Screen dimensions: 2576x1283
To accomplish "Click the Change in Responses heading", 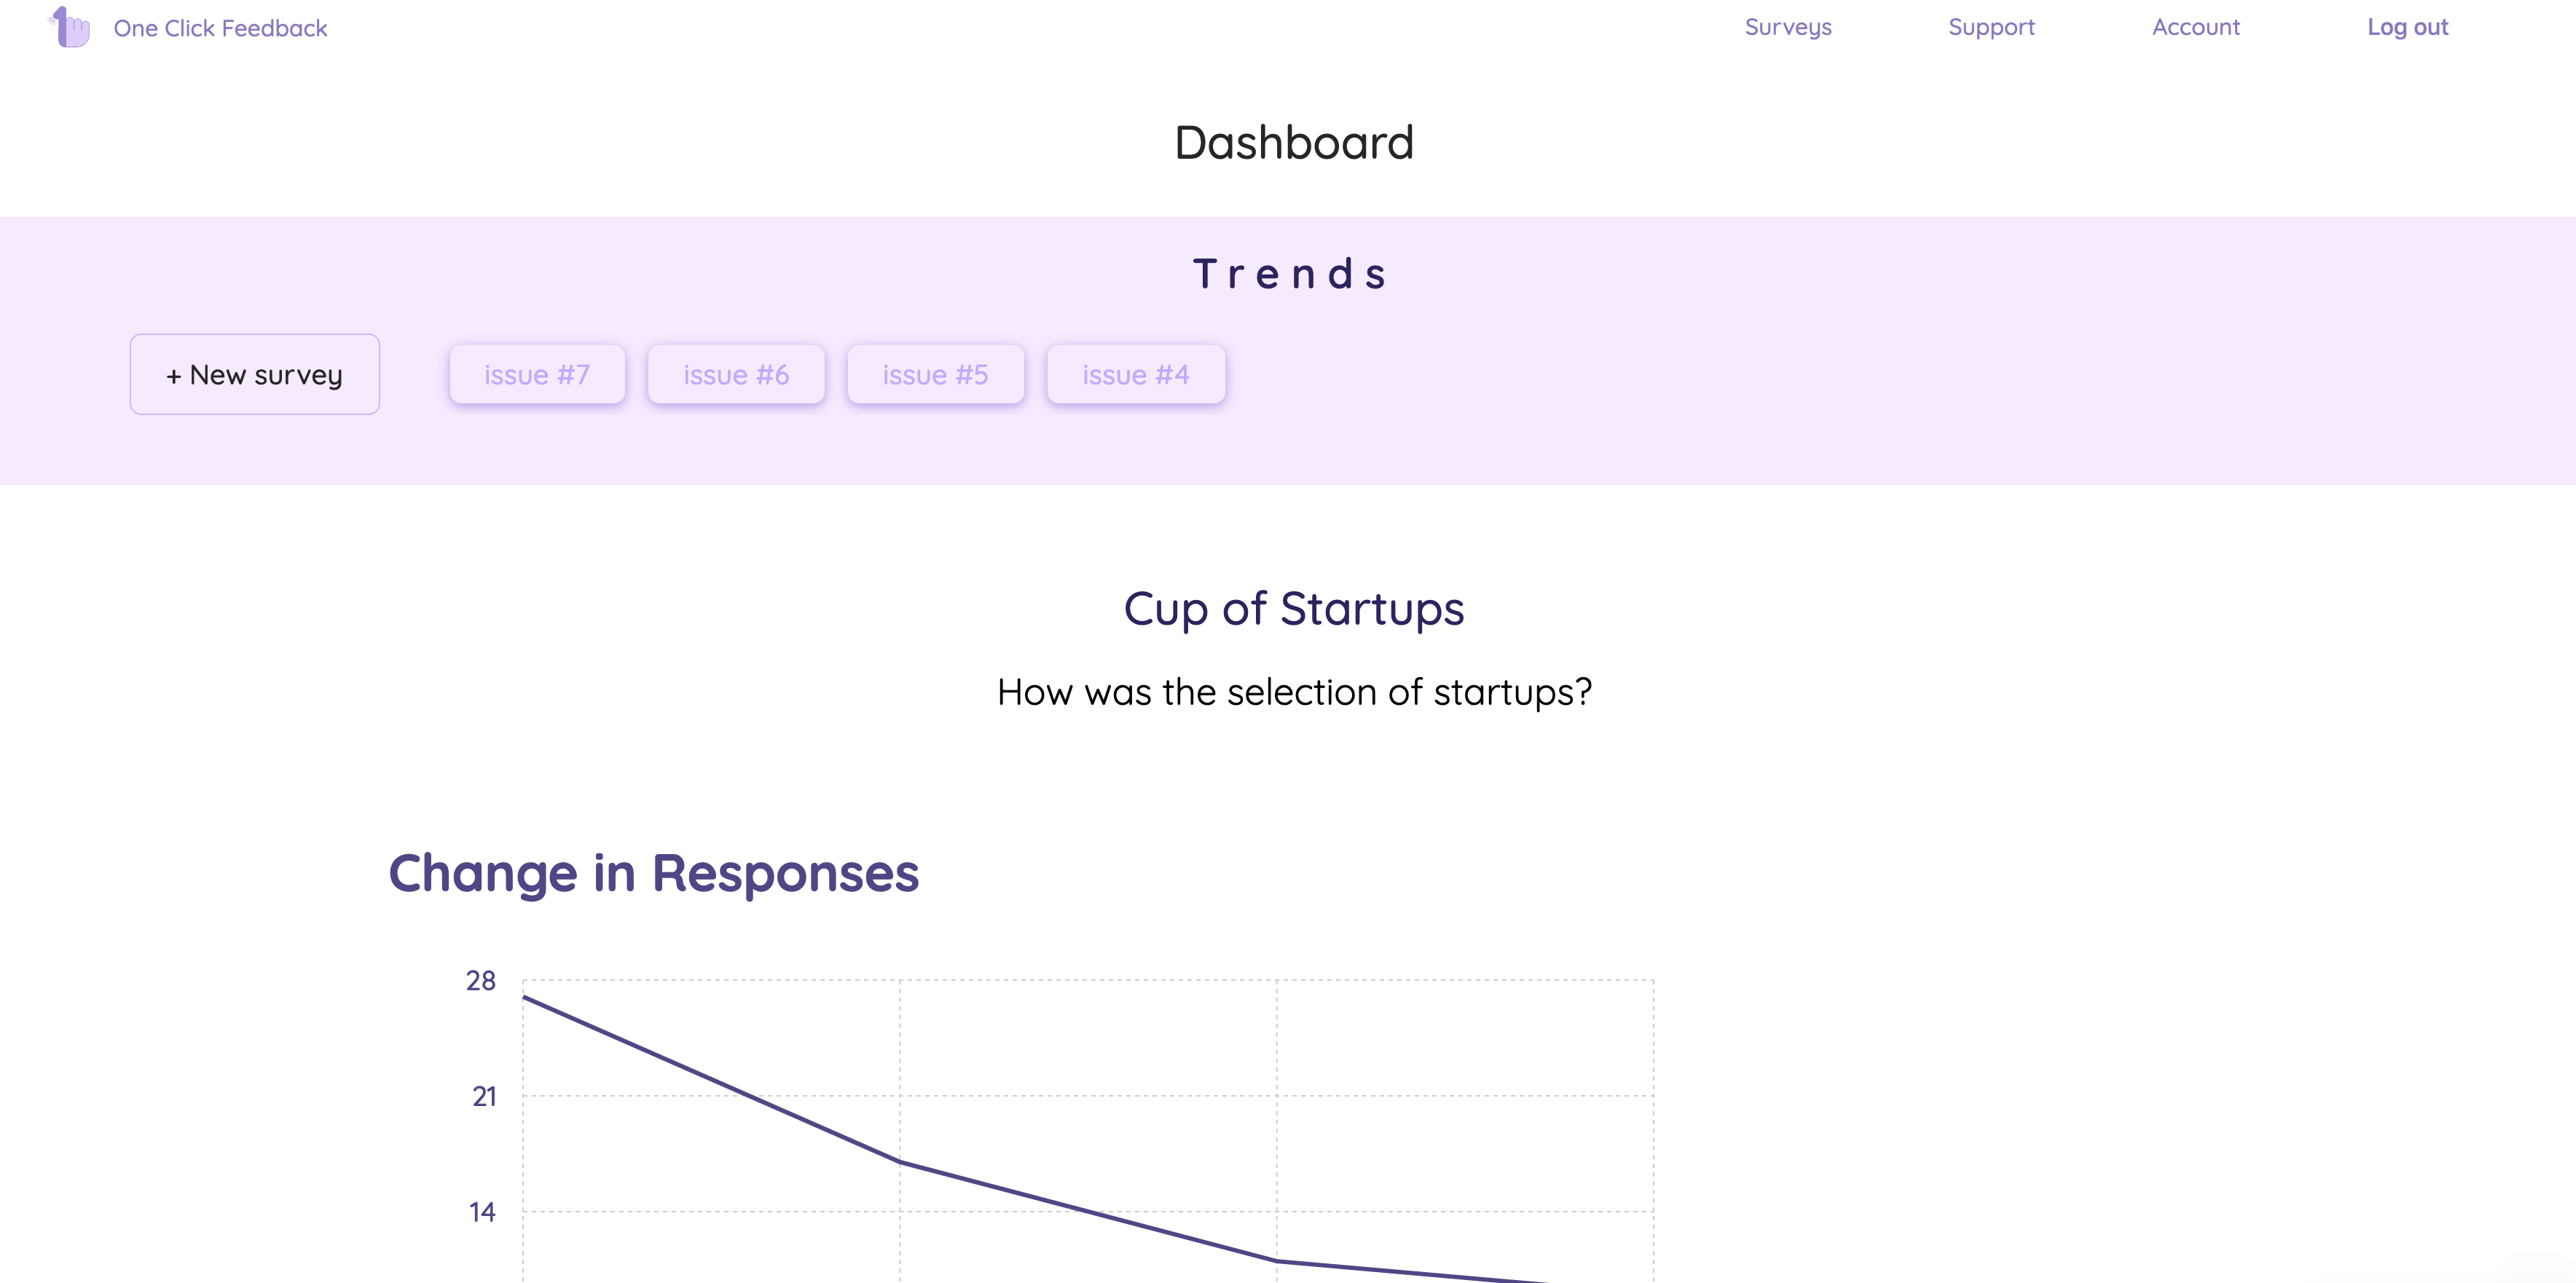I will 653,872.
